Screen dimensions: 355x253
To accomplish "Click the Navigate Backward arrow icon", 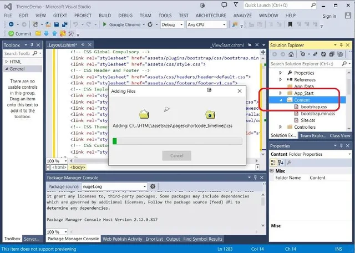I will click(x=11, y=24).
